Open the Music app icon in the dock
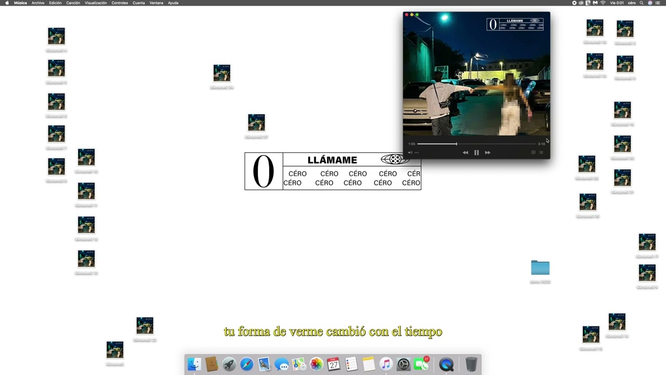666x375 pixels. coord(386,364)
